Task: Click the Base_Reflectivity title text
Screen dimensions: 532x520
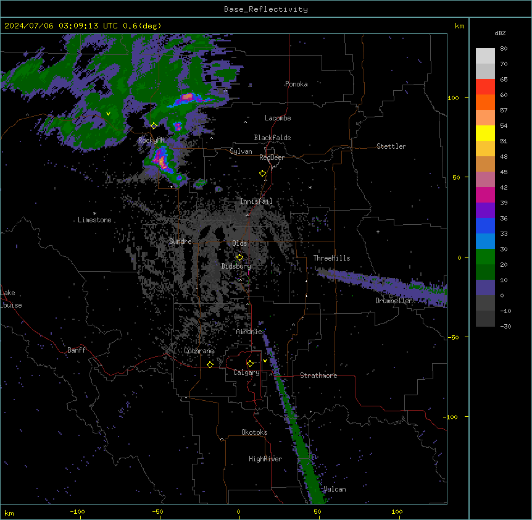Action: (266, 9)
